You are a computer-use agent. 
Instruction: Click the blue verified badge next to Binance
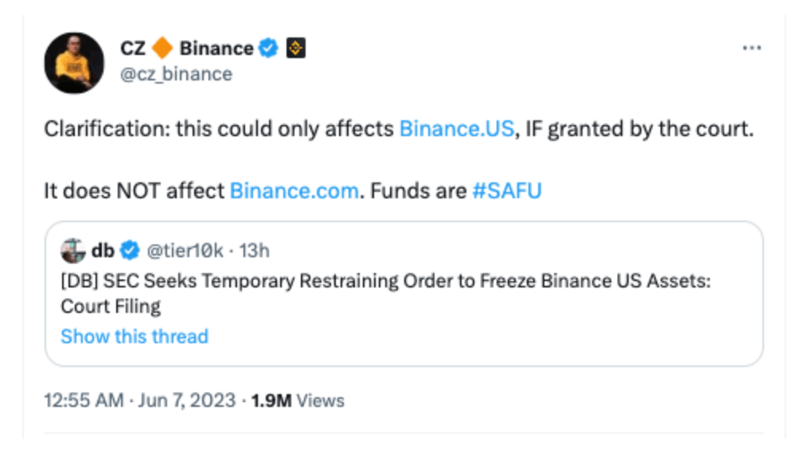point(268,48)
